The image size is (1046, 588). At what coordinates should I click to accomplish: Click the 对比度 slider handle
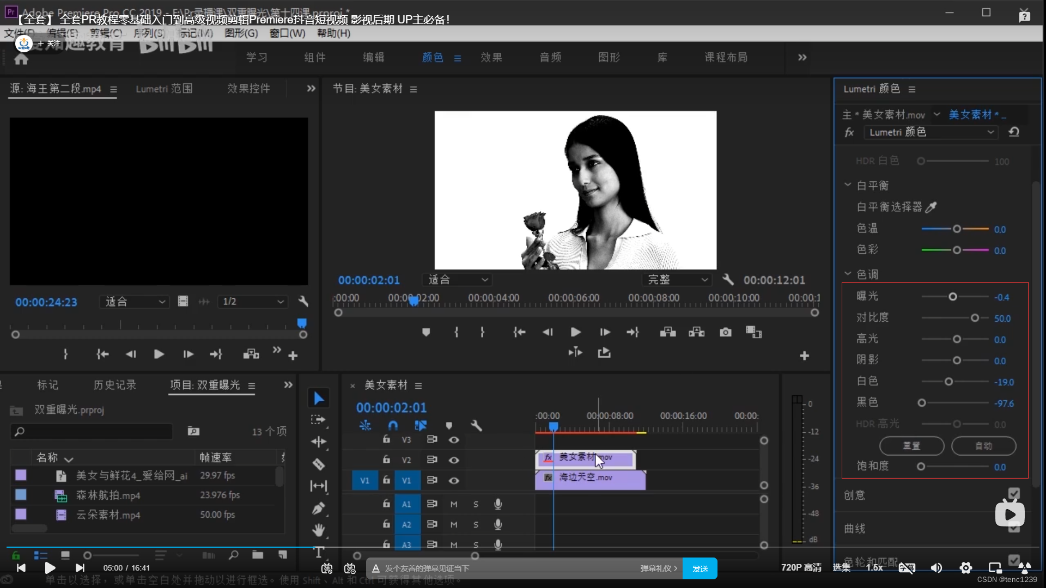(x=975, y=318)
